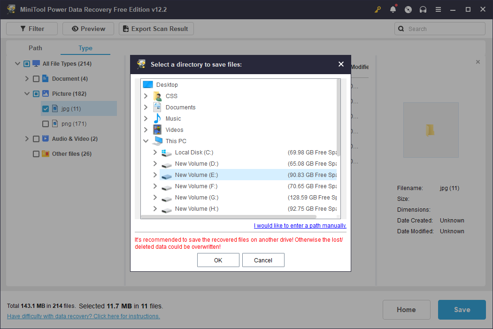
Task: Click the key register icon in title bar
Action: 377,9
